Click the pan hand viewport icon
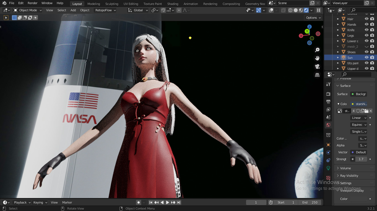377x211 pixels. pyautogui.click(x=317, y=58)
